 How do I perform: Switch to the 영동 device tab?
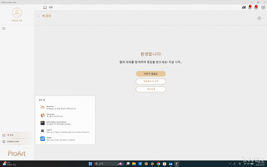48,8
